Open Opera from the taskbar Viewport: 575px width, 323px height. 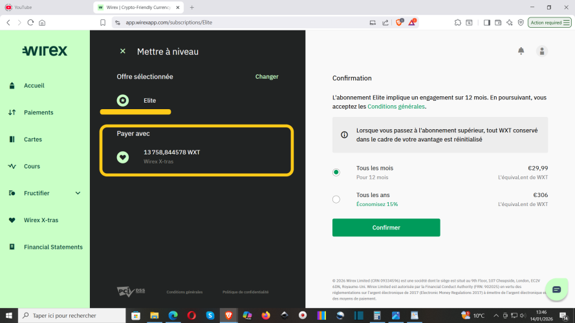pyautogui.click(x=191, y=315)
